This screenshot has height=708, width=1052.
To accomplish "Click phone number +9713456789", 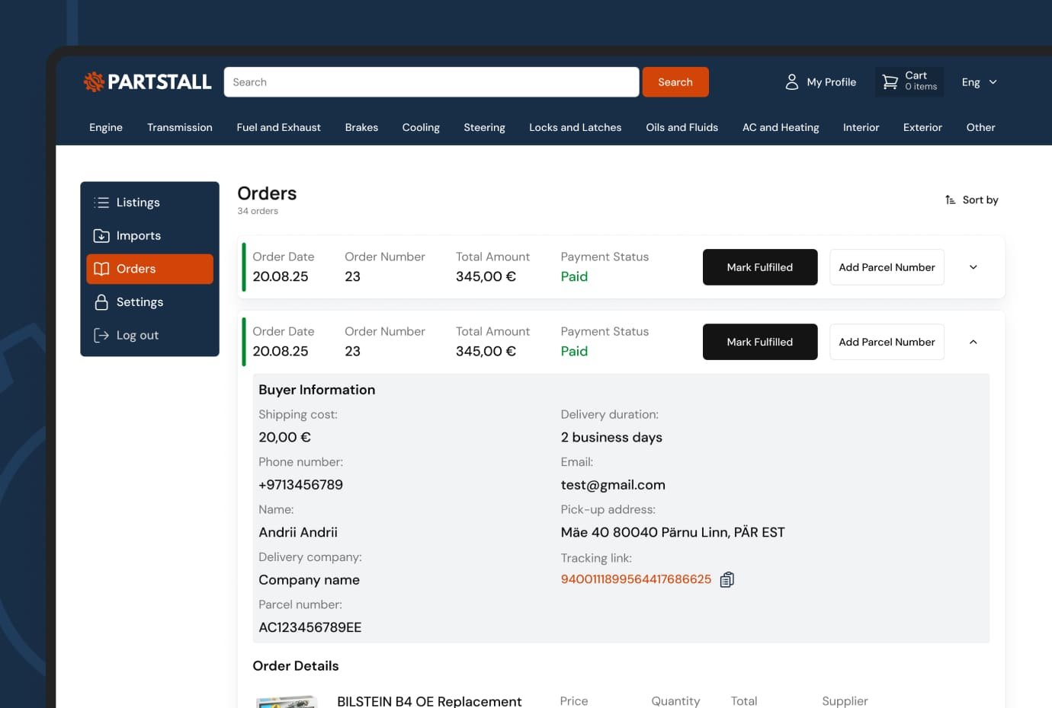I will (300, 485).
